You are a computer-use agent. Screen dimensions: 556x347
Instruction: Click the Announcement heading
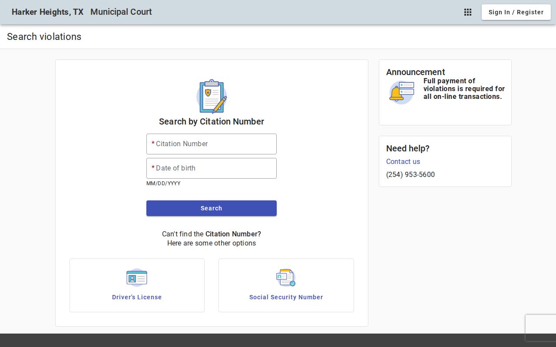tap(416, 72)
